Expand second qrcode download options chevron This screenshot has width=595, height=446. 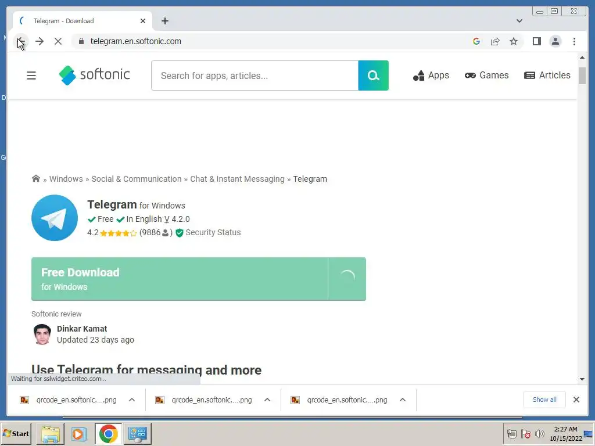point(267,400)
